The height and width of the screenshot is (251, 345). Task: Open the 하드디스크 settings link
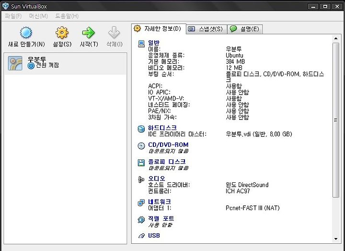[162, 128]
